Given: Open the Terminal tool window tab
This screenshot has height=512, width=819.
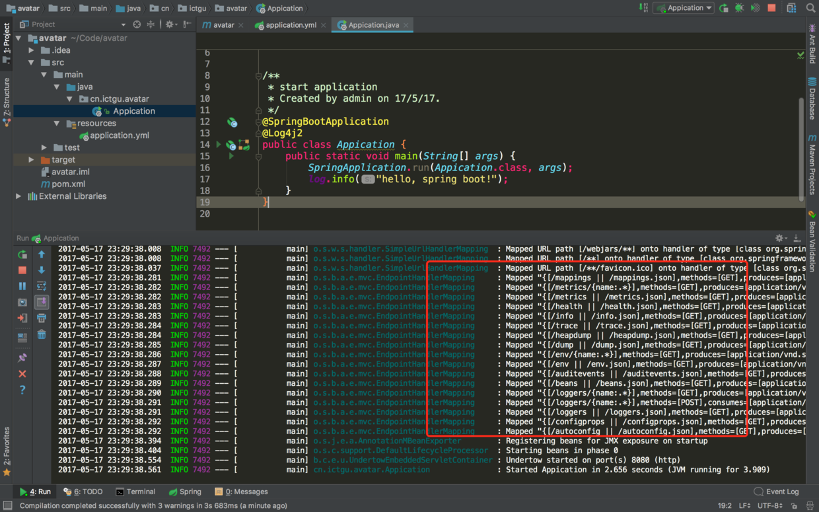Looking at the screenshot, I should tap(135, 492).
